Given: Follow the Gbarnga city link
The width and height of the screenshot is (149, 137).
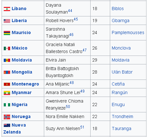Looking at the screenshot, I should tap(121, 21).
